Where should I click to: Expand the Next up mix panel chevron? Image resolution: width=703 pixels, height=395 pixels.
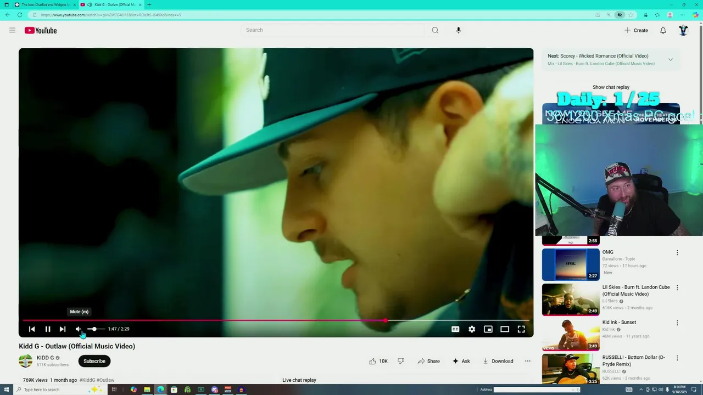[x=671, y=59]
